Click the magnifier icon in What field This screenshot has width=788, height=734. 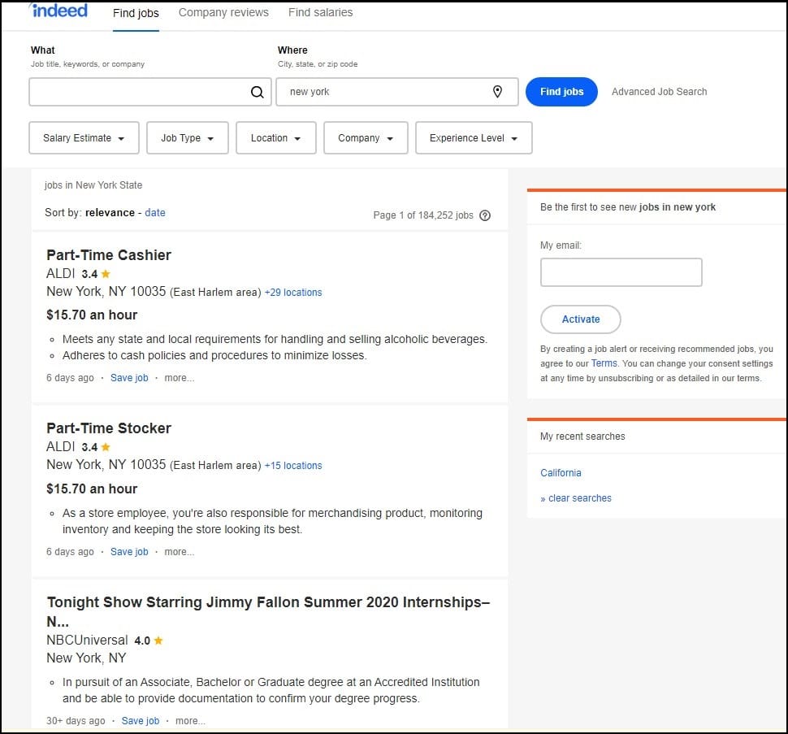click(257, 92)
